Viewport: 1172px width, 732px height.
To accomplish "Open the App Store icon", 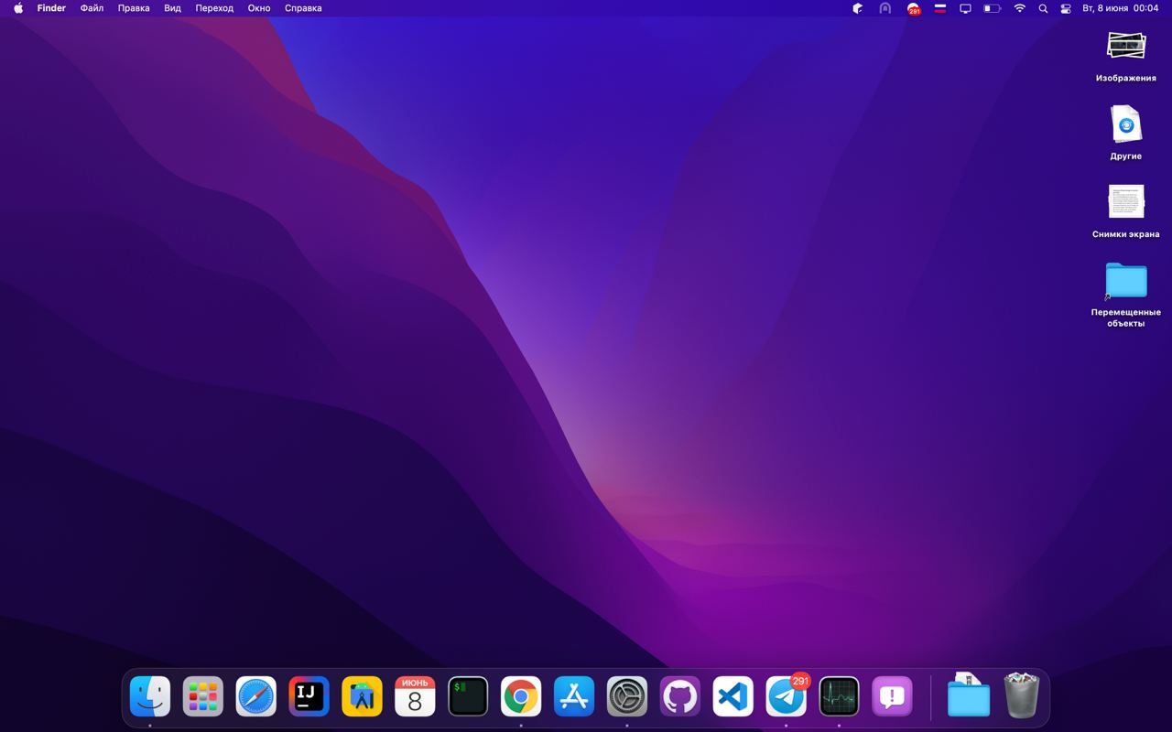I will tap(574, 696).
